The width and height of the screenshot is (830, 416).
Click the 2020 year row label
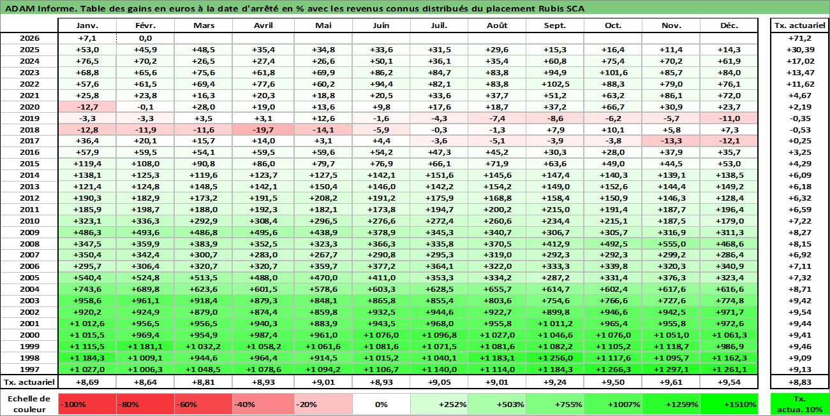(x=30, y=107)
